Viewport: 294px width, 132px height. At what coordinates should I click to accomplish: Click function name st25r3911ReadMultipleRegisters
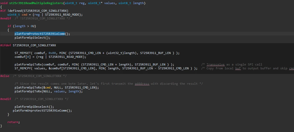coord(36,3)
